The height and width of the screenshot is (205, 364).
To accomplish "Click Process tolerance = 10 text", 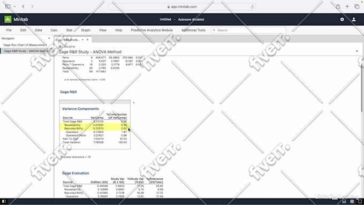I will pyautogui.click(x=75, y=157).
